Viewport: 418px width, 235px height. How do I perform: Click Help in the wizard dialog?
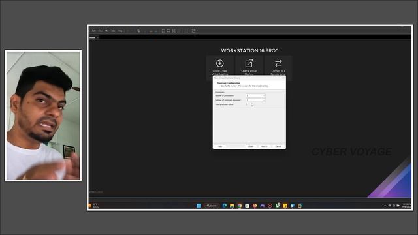(220, 146)
